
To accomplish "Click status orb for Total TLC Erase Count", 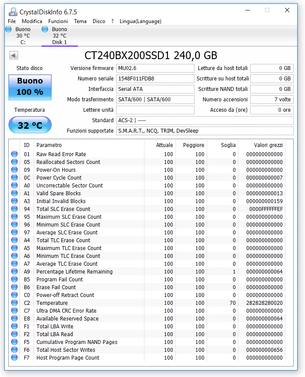I will point(14,240).
